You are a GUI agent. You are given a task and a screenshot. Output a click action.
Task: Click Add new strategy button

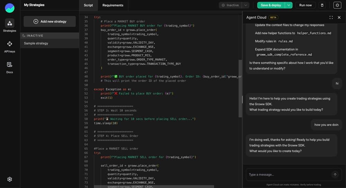[50, 21]
